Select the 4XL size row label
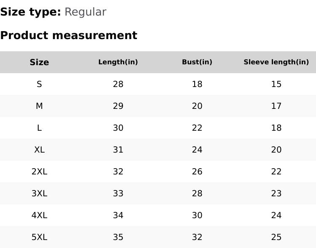This screenshot has height=248, width=316. [39, 215]
